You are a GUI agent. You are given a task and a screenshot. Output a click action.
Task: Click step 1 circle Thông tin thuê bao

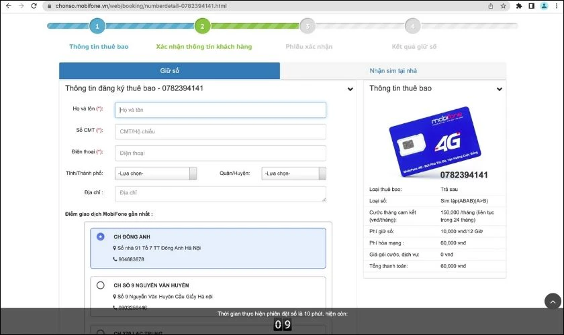click(97, 27)
